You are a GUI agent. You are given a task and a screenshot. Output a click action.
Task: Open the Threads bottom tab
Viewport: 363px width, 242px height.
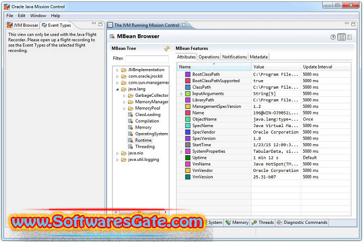click(x=263, y=222)
